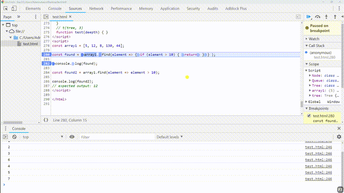344x193 pixels.
Task: Open console settings gear
Action: (x=339, y=137)
